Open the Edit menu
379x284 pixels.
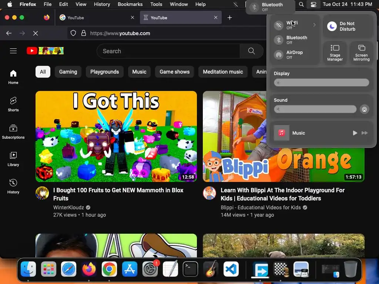tap(63, 4)
